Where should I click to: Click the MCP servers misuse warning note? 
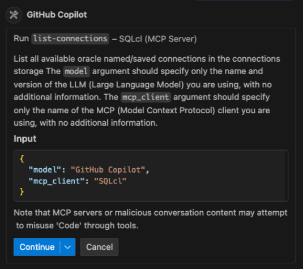pyautogui.click(x=151, y=219)
